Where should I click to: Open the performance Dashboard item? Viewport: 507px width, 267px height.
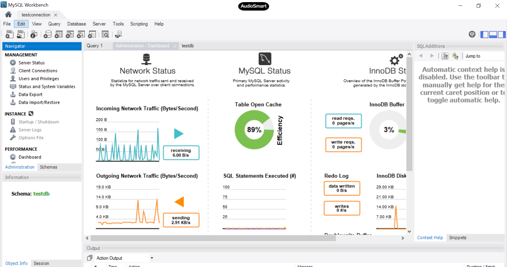click(30, 157)
